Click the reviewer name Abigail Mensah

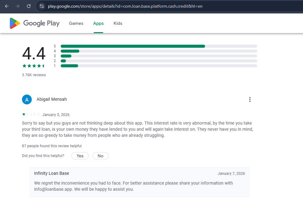click(x=52, y=99)
